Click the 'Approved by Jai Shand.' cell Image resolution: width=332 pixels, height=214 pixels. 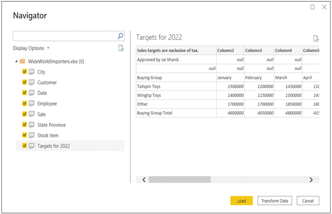pos(176,60)
